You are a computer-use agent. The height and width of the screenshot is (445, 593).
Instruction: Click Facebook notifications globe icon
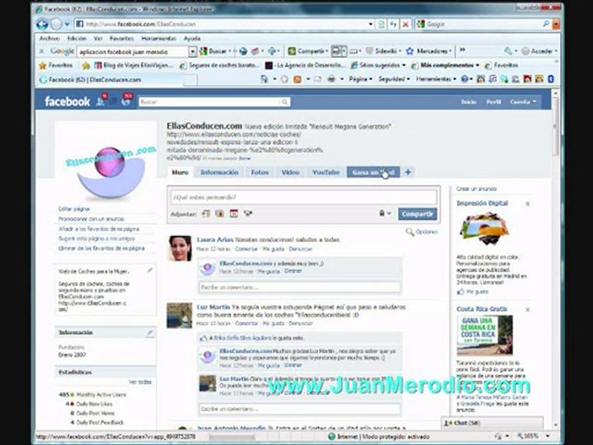click(x=126, y=101)
